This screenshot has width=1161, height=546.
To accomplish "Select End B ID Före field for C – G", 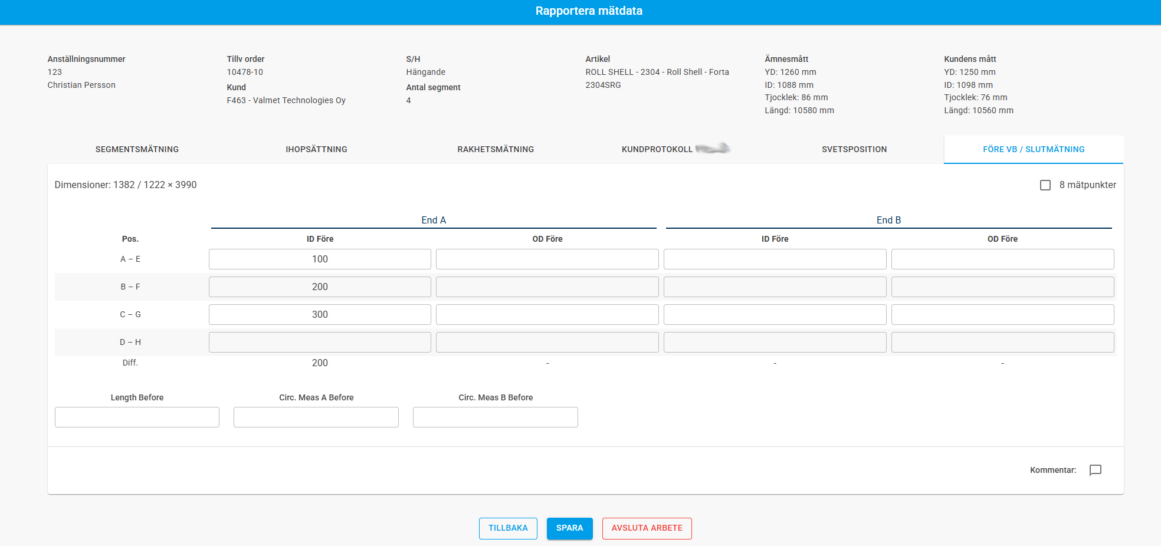I will [775, 314].
